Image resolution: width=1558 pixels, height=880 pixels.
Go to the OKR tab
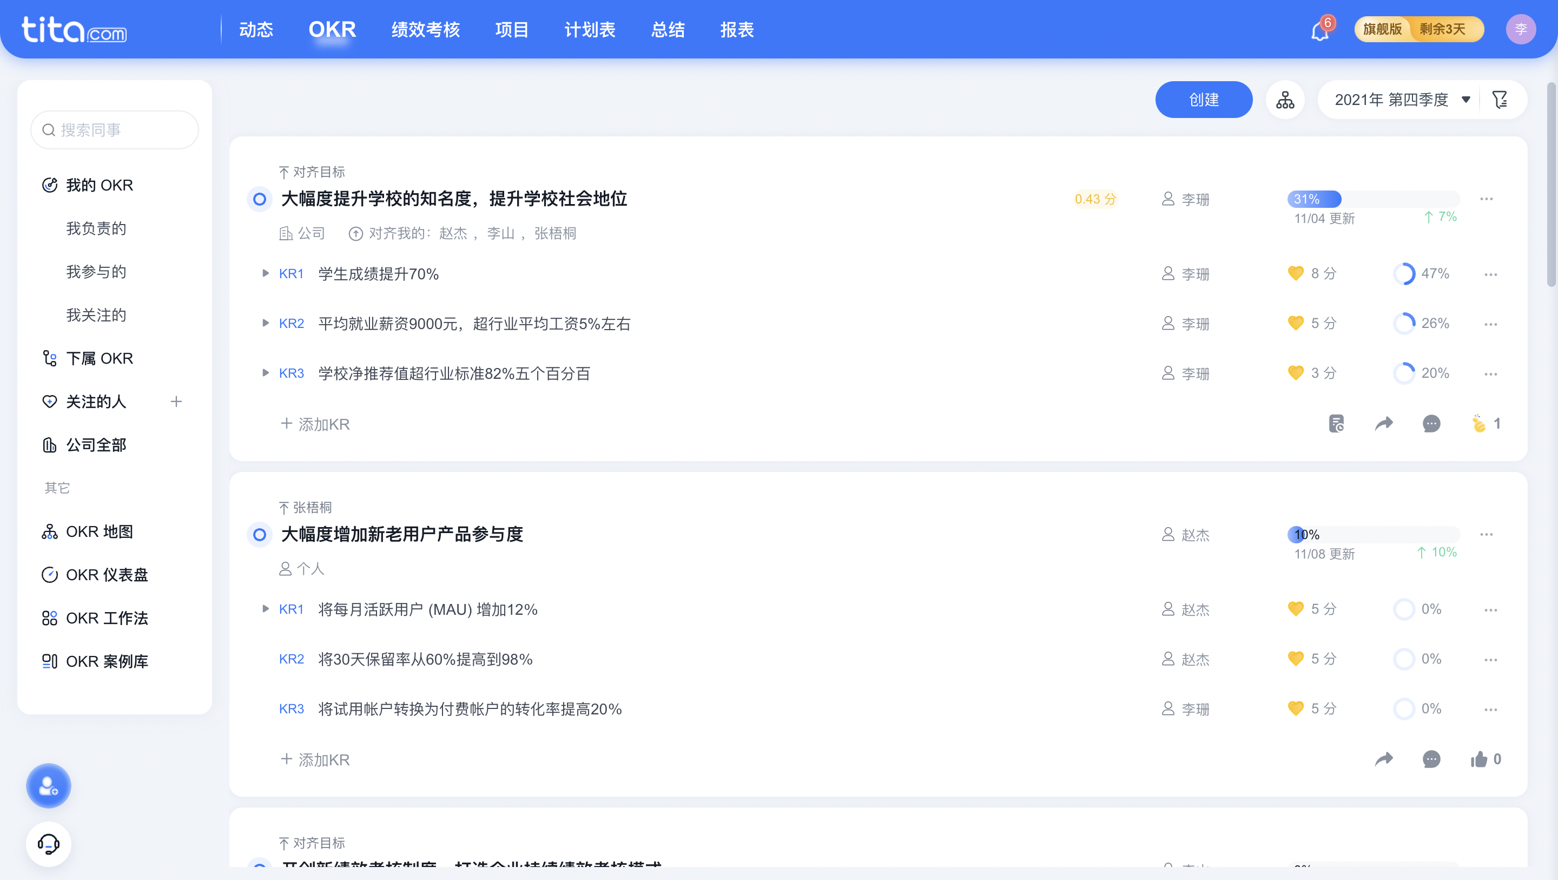click(x=332, y=29)
